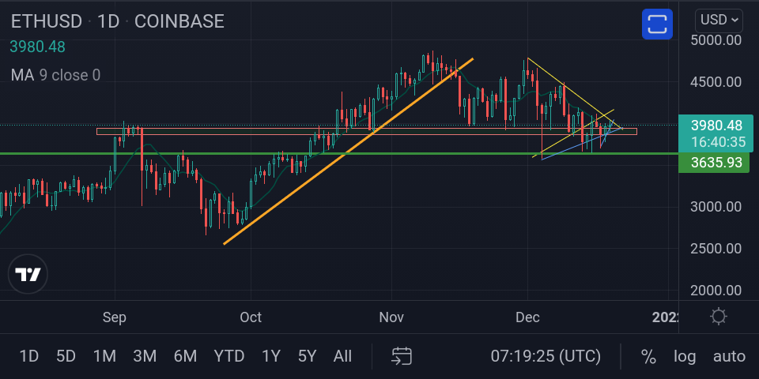This screenshot has width=759, height=379.
Task: Click the ETHUSD symbol title
Action: tap(47, 21)
